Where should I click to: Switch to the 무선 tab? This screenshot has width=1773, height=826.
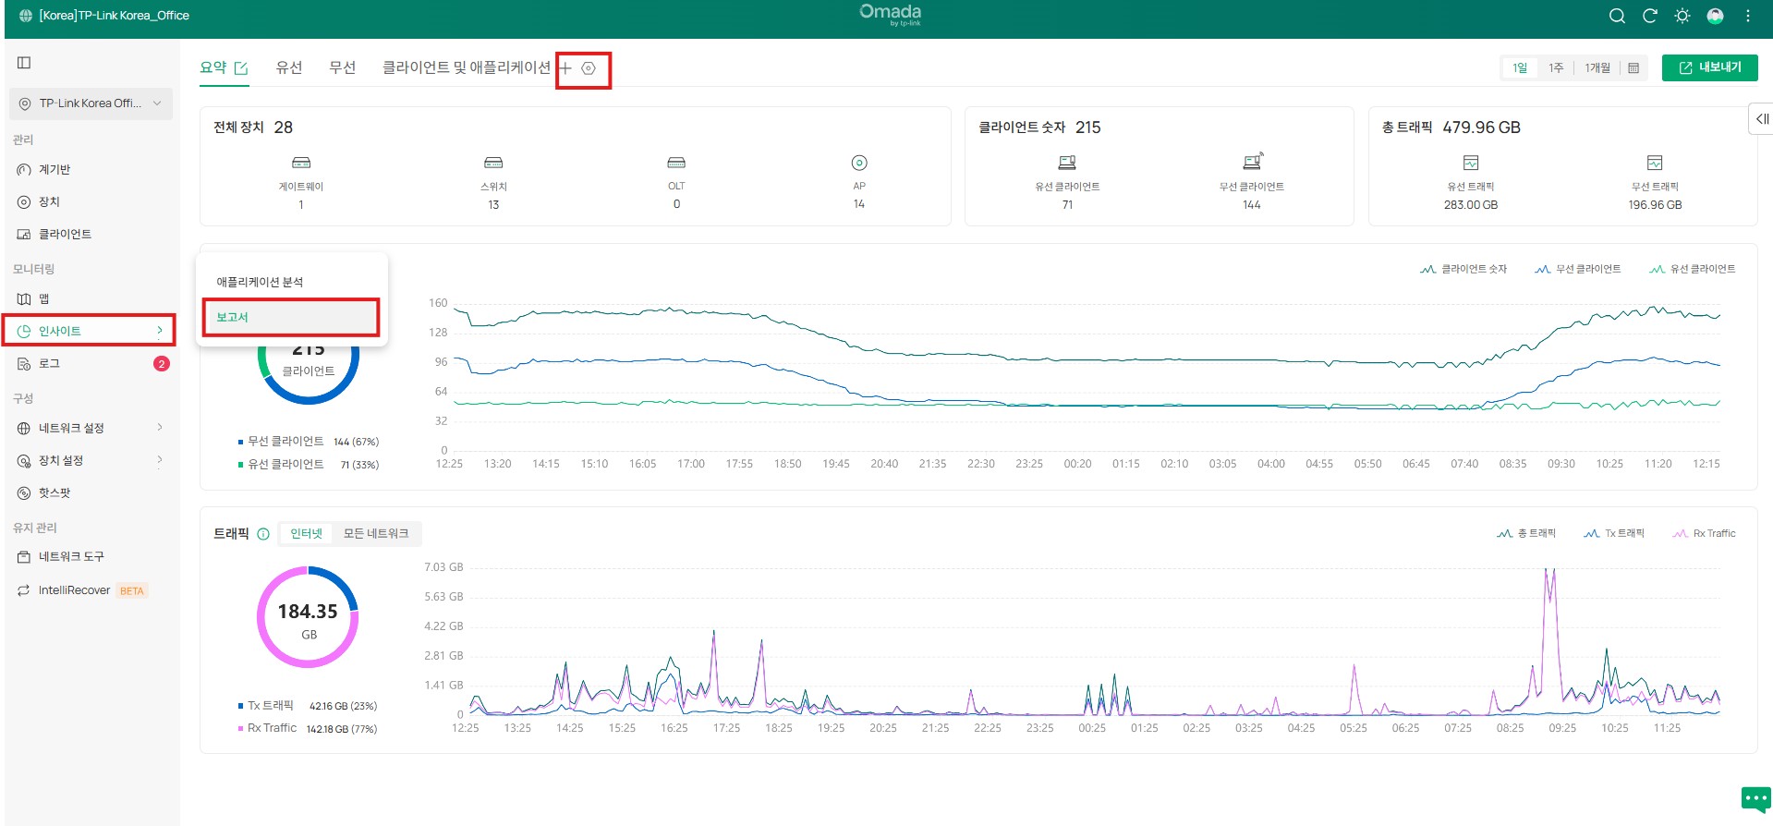tap(342, 67)
